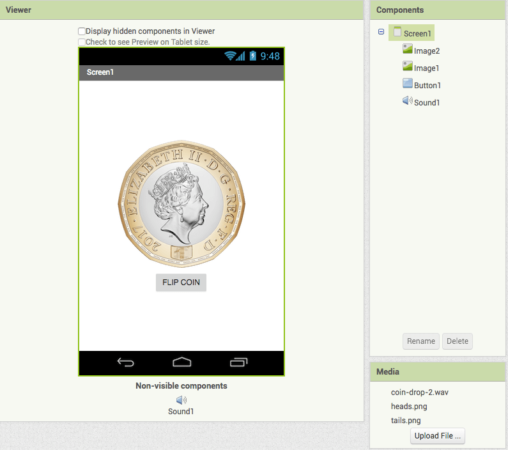The height and width of the screenshot is (450, 508).
Task: Select the Image1 label in the tree
Action: click(x=426, y=68)
